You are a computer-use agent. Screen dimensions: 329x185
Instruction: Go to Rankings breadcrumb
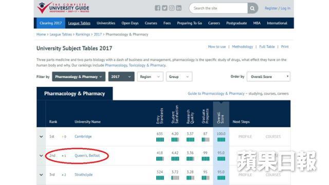click(x=83, y=34)
